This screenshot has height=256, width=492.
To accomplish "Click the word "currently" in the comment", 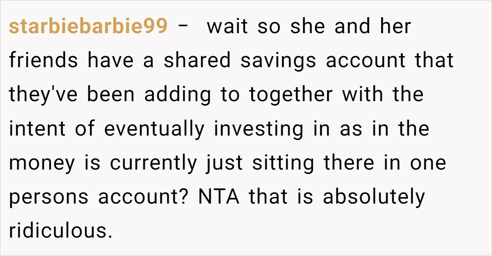I will (153, 163).
